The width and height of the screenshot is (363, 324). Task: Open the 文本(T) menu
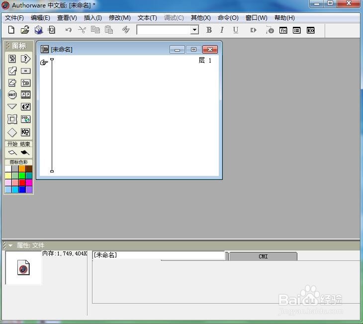(x=147, y=18)
